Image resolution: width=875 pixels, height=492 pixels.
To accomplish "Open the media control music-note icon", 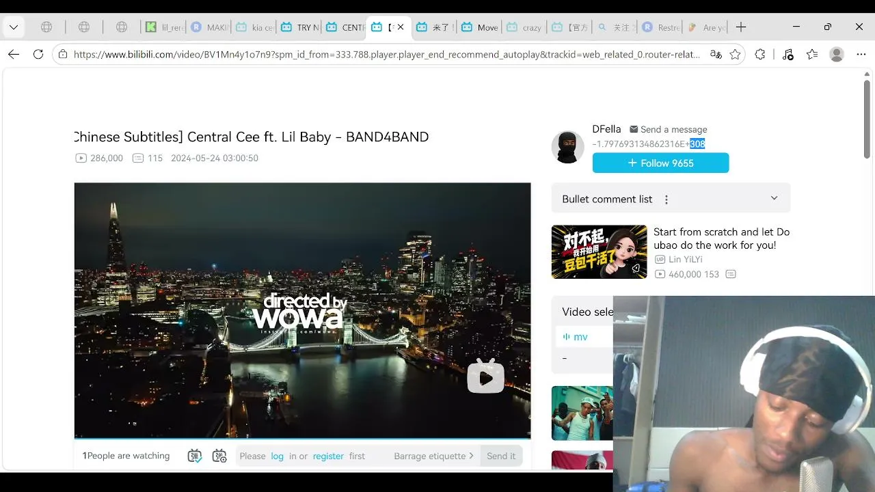I will coord(787,55).
